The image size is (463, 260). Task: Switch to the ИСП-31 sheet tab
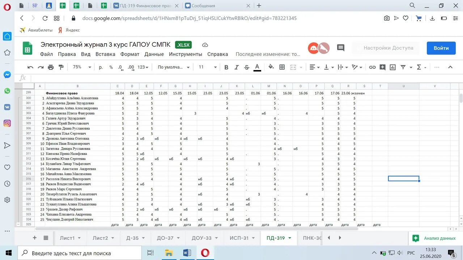tap(242, 238)
